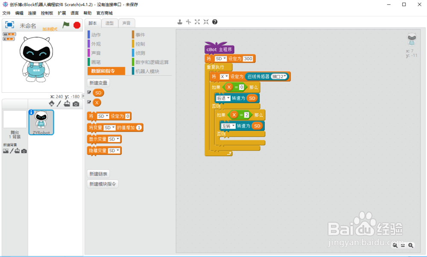Viewport: 427px width, 257px height.
Task: Switch to the 造型 tab
Action: (x=109, y=23)
